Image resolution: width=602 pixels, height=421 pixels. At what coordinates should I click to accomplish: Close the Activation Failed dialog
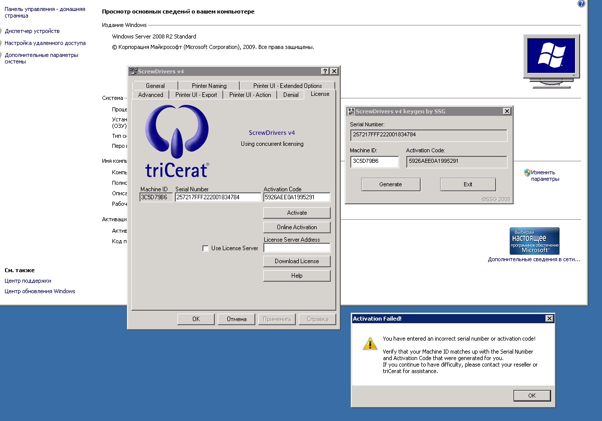[x=550, y=319]
